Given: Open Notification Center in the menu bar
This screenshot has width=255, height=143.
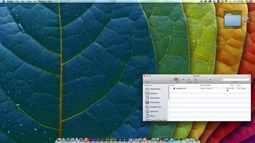Looking at the screenshot, I should point(251,2).
